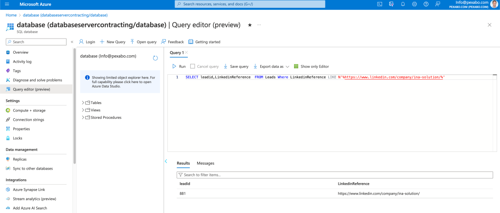
Task: Open the notifications bell
Action: 403,4
